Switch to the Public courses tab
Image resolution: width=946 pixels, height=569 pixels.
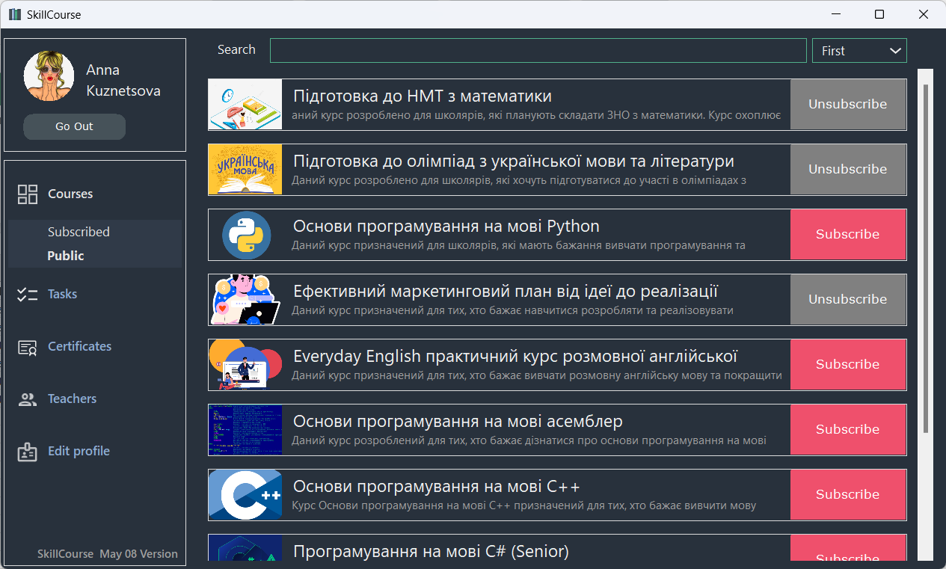point(64,254)
